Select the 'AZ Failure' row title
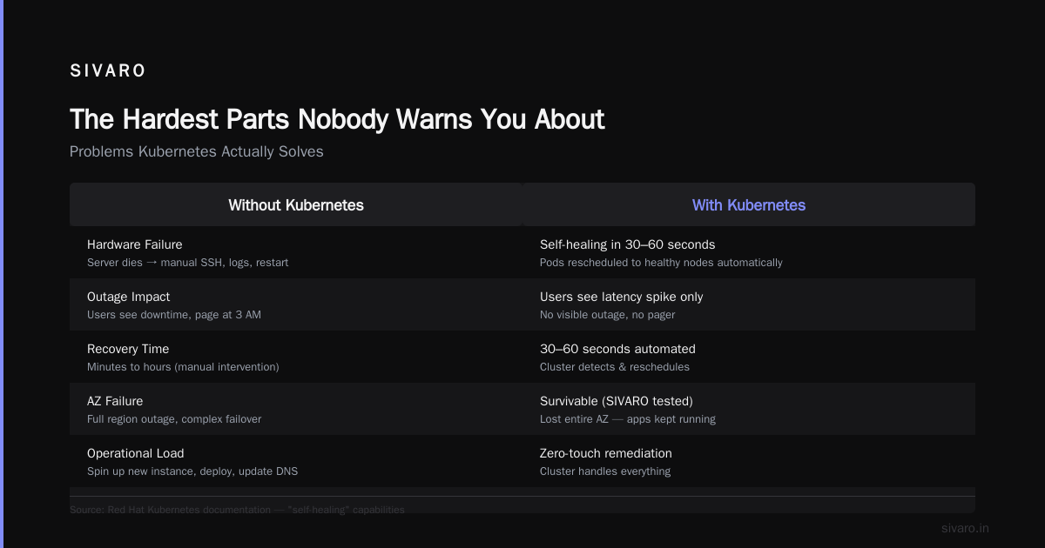 pos(115,401)
